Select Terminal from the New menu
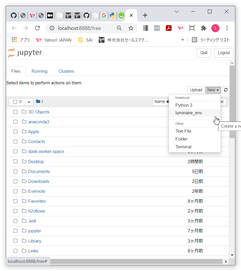Image resolution: width=241 pixels, height=271 pixels. coord(183,147)
